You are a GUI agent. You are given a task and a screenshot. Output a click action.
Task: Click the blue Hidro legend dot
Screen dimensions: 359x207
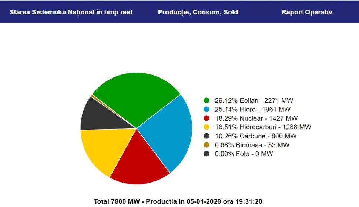pos(207,109)
